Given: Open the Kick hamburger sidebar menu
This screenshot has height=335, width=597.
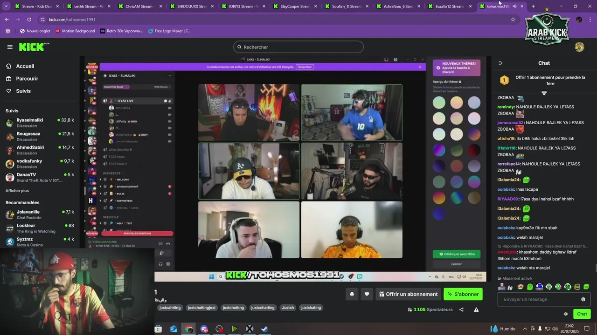Looking at the screenshot, I should 10,47.
